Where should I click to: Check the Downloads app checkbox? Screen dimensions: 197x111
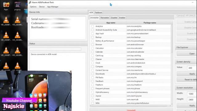point(93,74)
